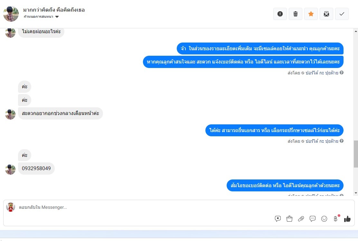The width and height of the screenshot is (358, 241).
Task: Open the emoji picker smiley
Action: pyautogui.click(x=324, y=219)
